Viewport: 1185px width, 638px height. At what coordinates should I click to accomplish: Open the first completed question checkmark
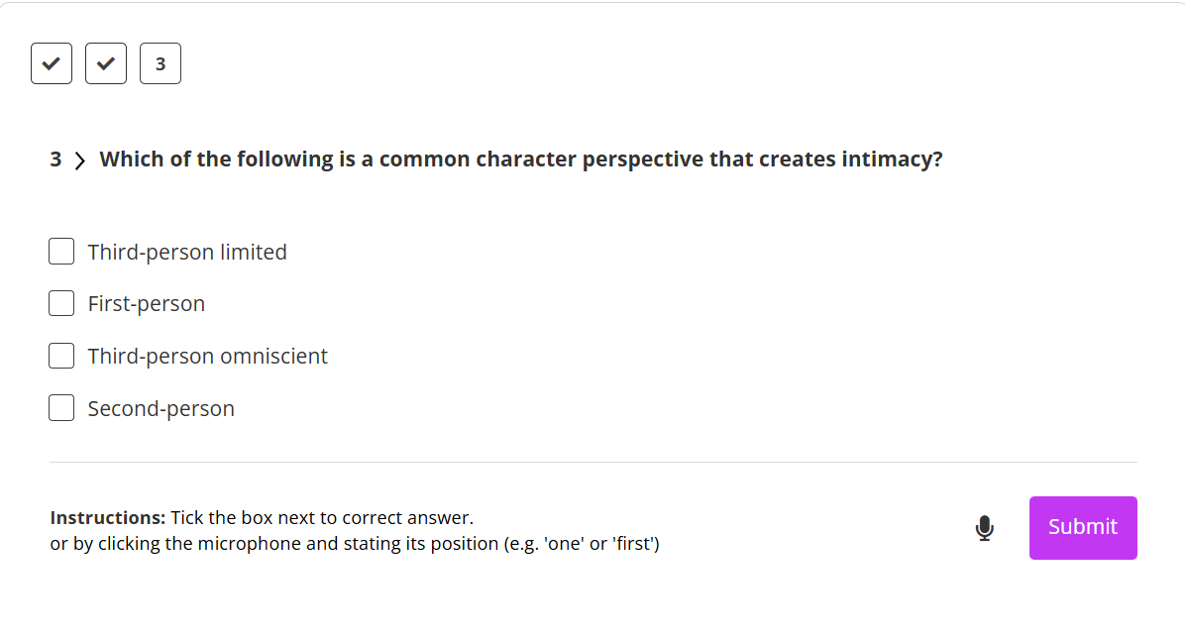(x=52, y=63)
